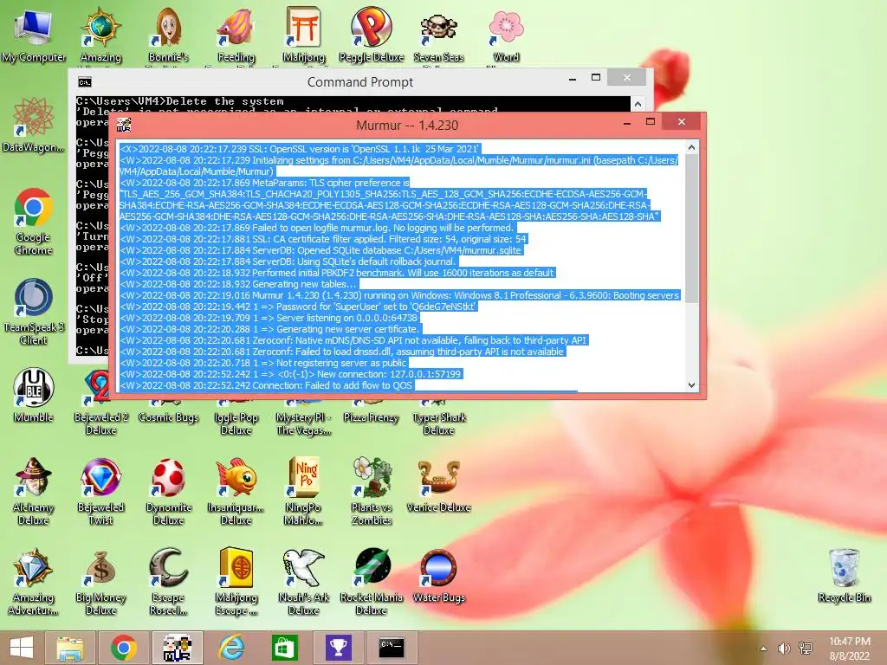The width and height of the screenshot is (887, 665).
Task: Open the Mahjong desktop shortcut
Action: click(x=304, y=34)
